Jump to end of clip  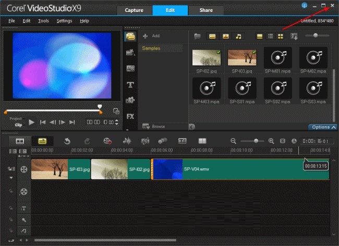point(72,122)
